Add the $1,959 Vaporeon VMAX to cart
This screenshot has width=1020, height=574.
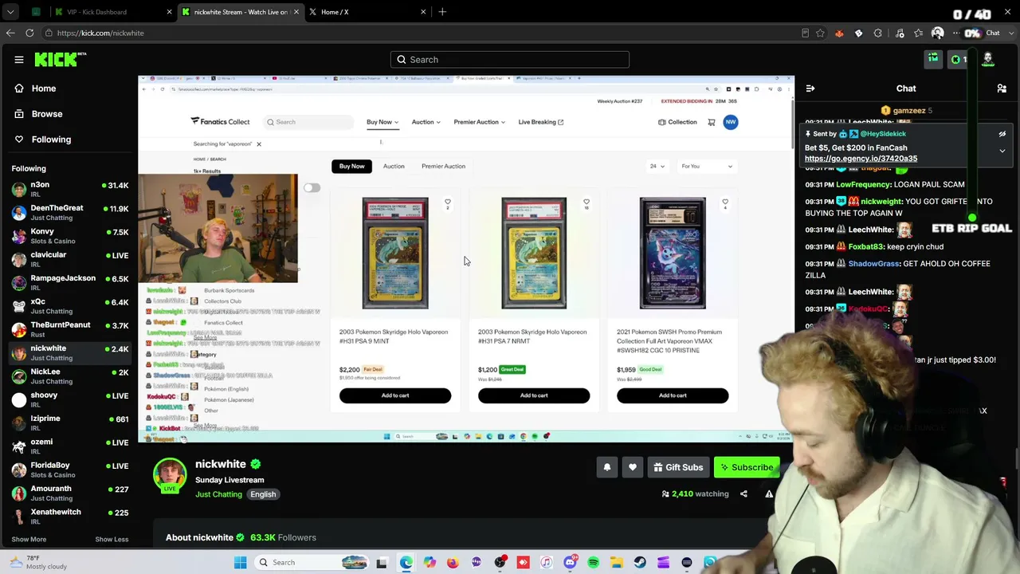673,395
